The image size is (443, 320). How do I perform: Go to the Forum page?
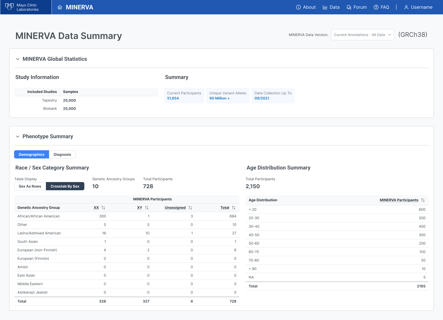coord(357,7)
